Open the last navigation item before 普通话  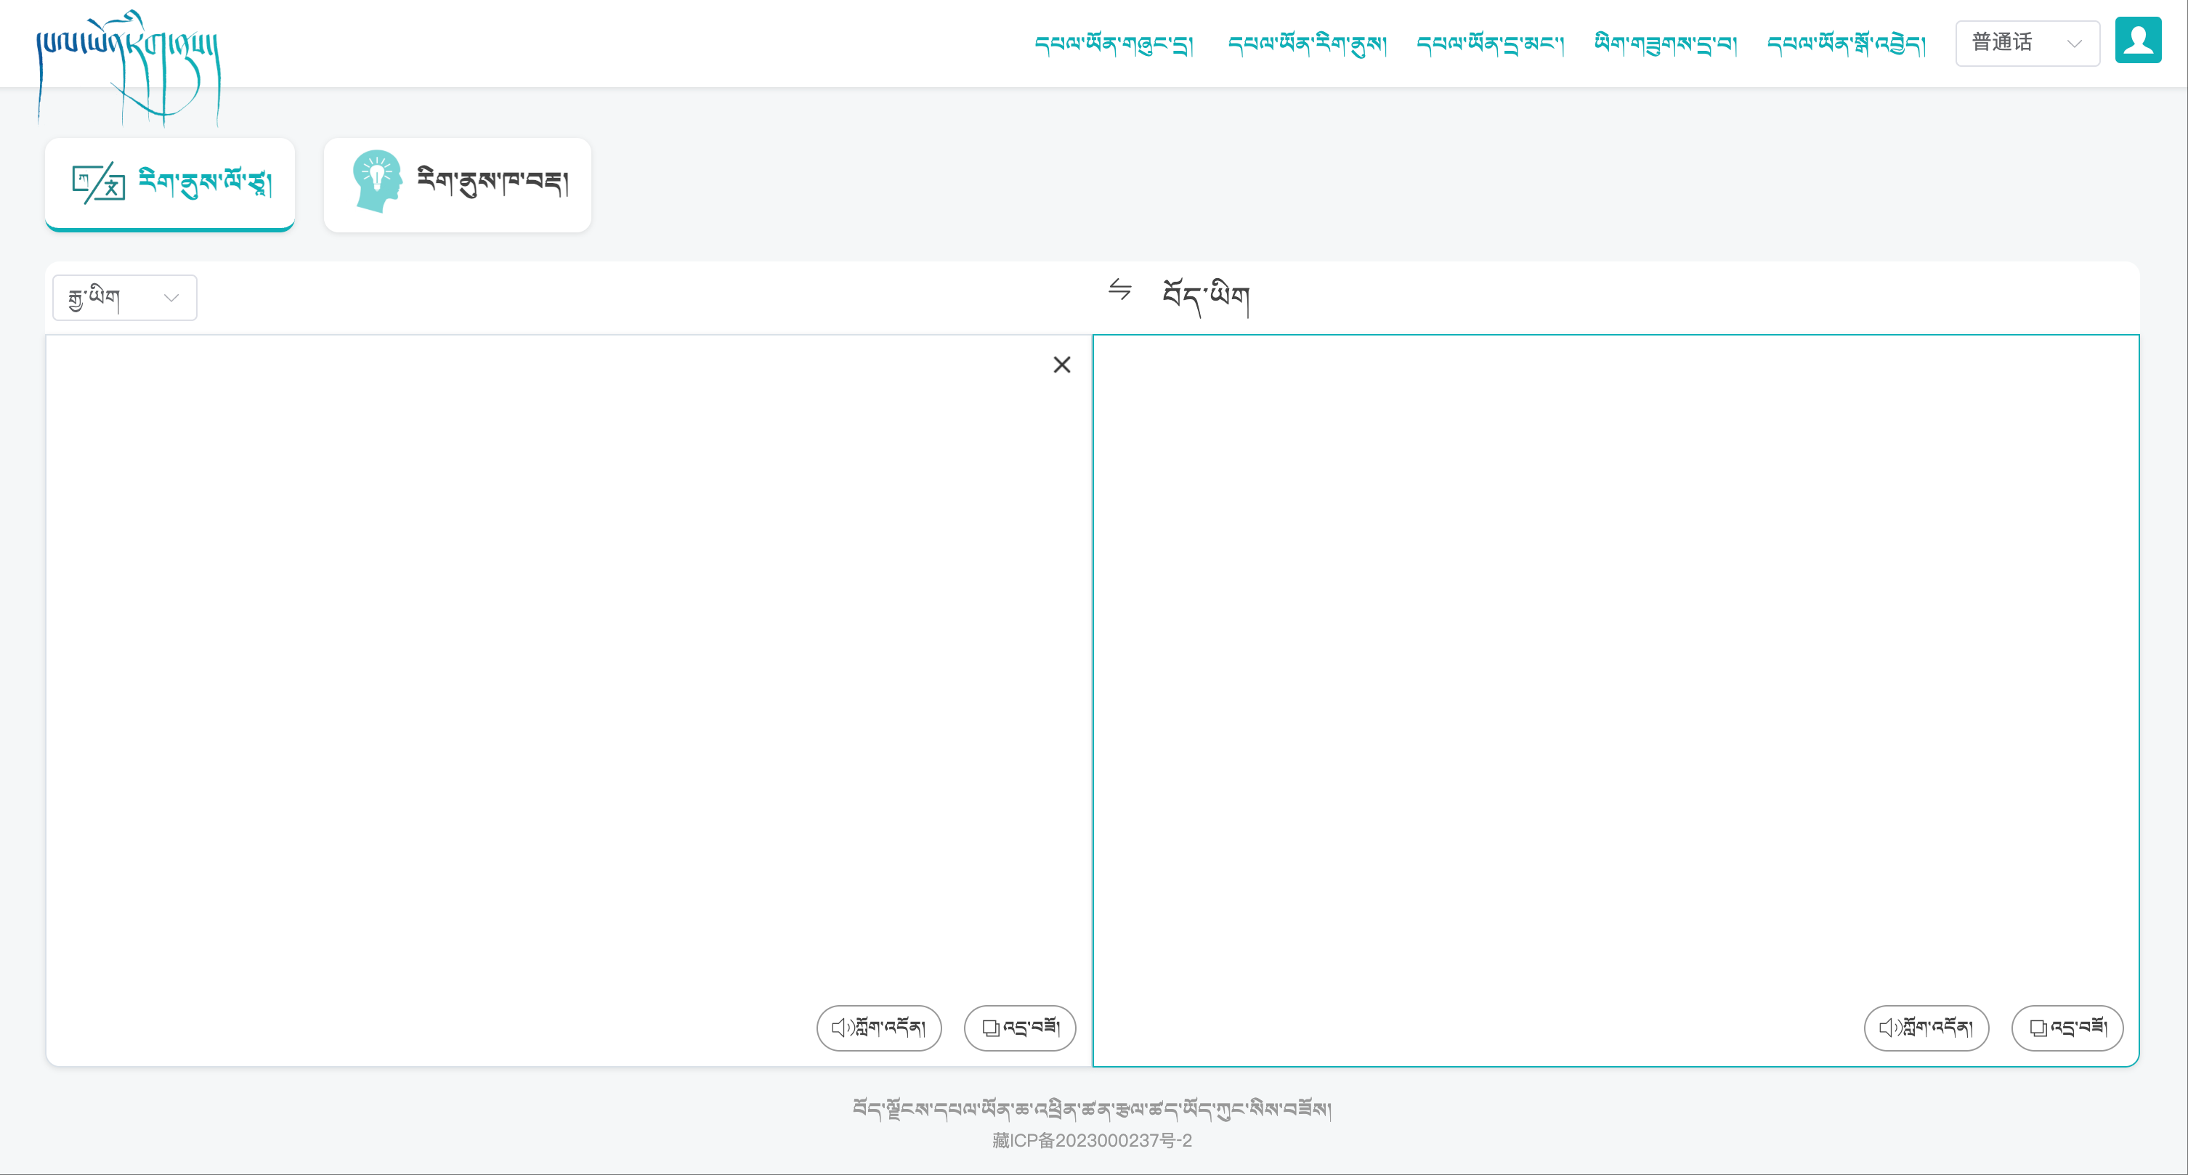[1846, 44]
